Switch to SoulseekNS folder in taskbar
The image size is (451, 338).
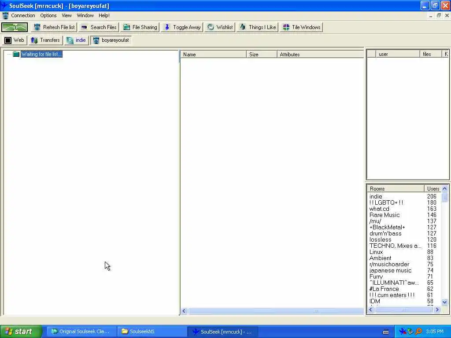pyautogui.click(x=152, y=332)
